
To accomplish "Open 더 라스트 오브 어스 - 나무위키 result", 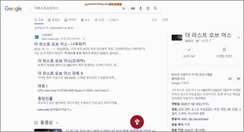I will [x=60, y=44].
